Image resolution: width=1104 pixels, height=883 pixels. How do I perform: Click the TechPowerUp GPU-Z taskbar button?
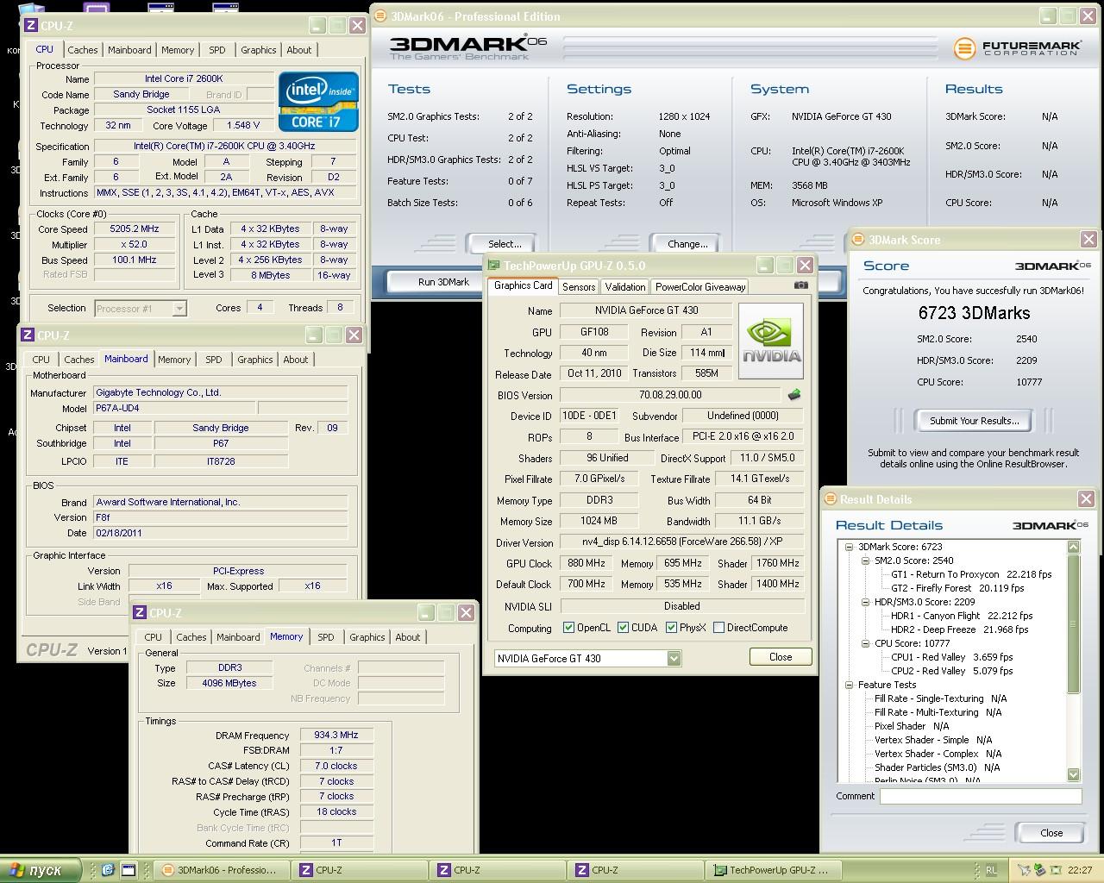(775, 870)
